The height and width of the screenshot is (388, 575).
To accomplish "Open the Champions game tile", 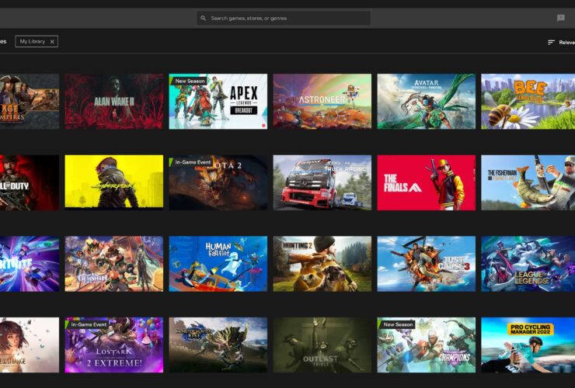I will [426, 345].
